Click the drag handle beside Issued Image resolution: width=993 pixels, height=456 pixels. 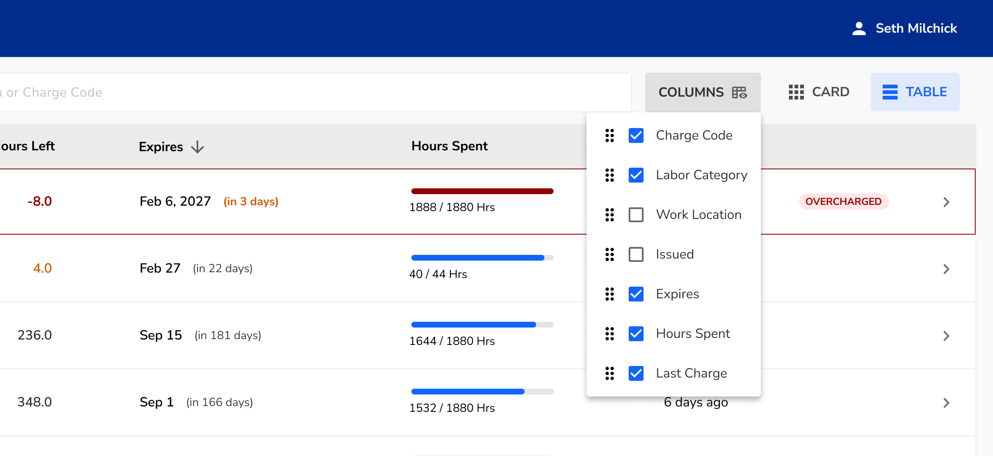[609, 254]
